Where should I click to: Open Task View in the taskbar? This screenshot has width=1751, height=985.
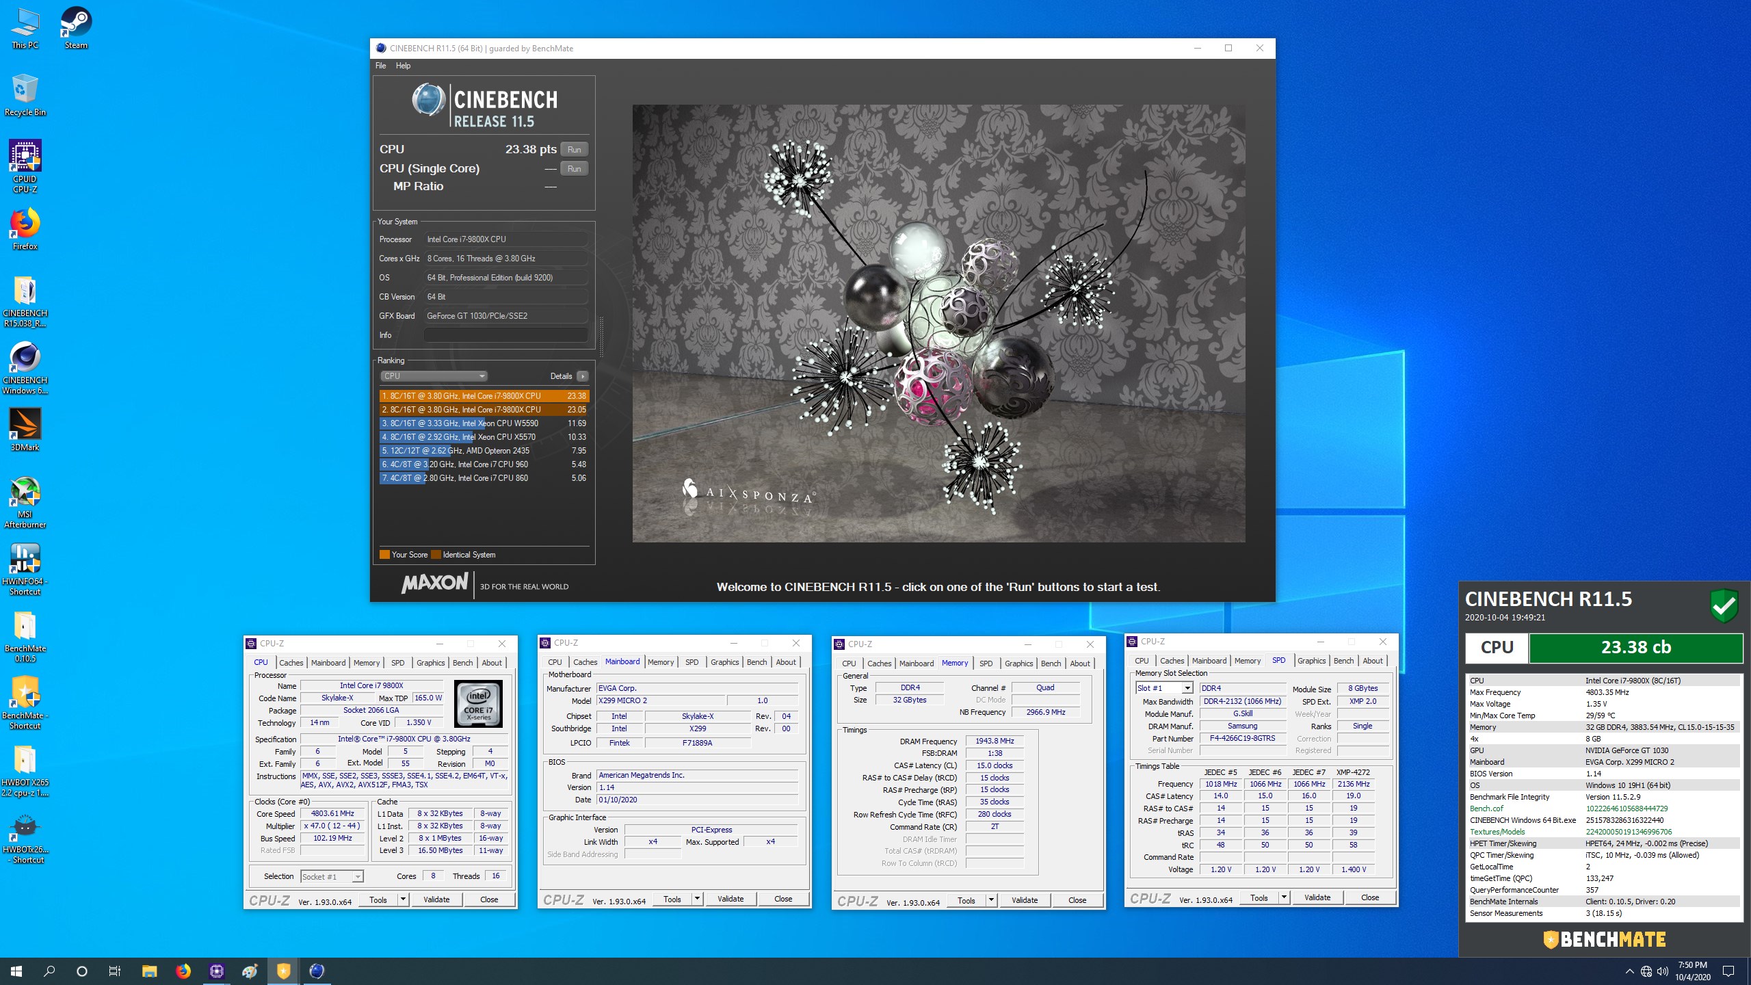click(115, 971)
